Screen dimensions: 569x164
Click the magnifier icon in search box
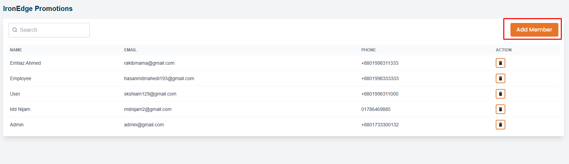click(15, 30)
